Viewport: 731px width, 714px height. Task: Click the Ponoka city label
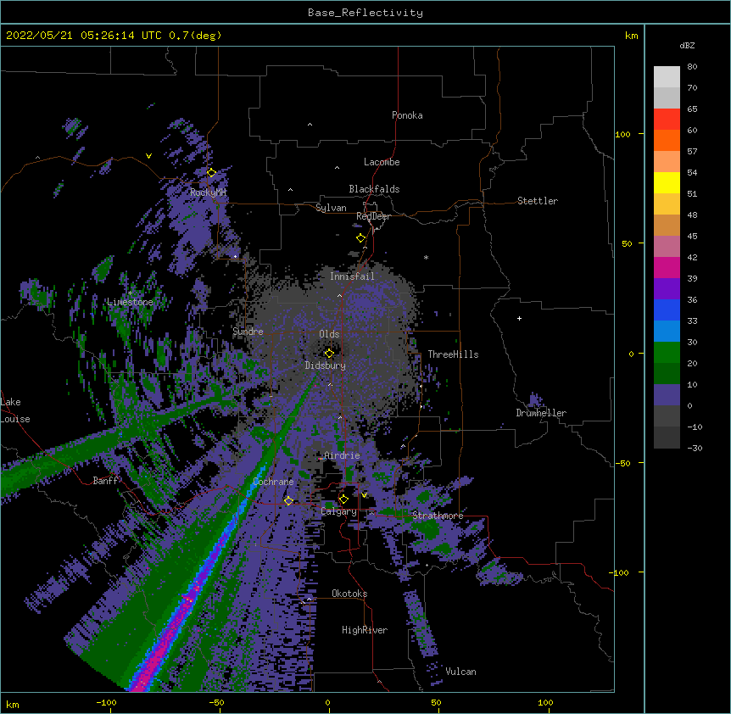(x=407, y=115)
